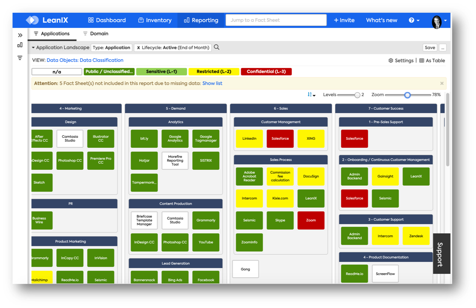The height and width of the screenshot is (308, 476).
Task: Adjust the Zoom slider handle
Action: (408, 95)
